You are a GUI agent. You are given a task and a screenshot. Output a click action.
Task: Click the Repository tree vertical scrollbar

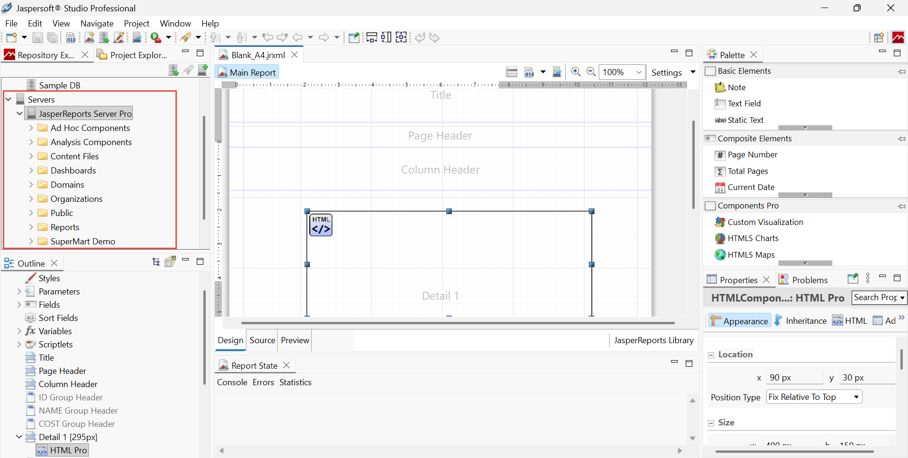(204, 168)
